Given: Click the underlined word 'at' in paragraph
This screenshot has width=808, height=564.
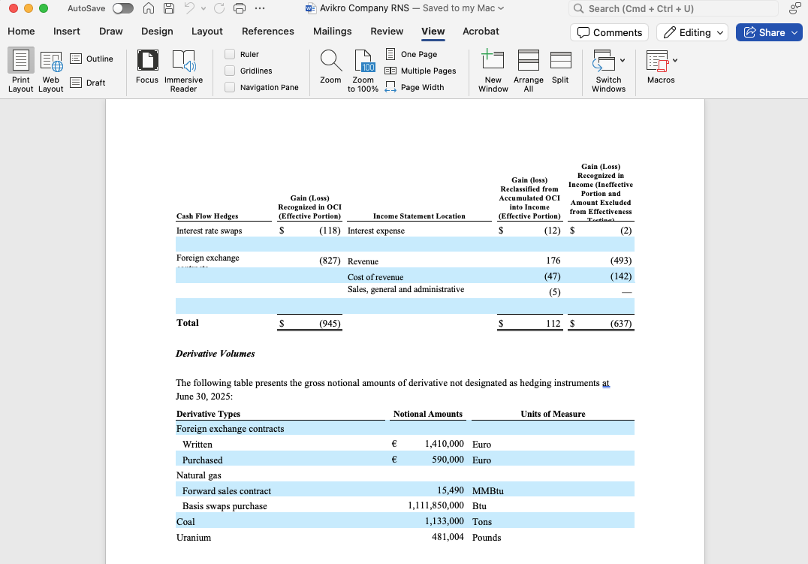Looking at the screenshot, I should pyautogui.click(x=605, y=383).
